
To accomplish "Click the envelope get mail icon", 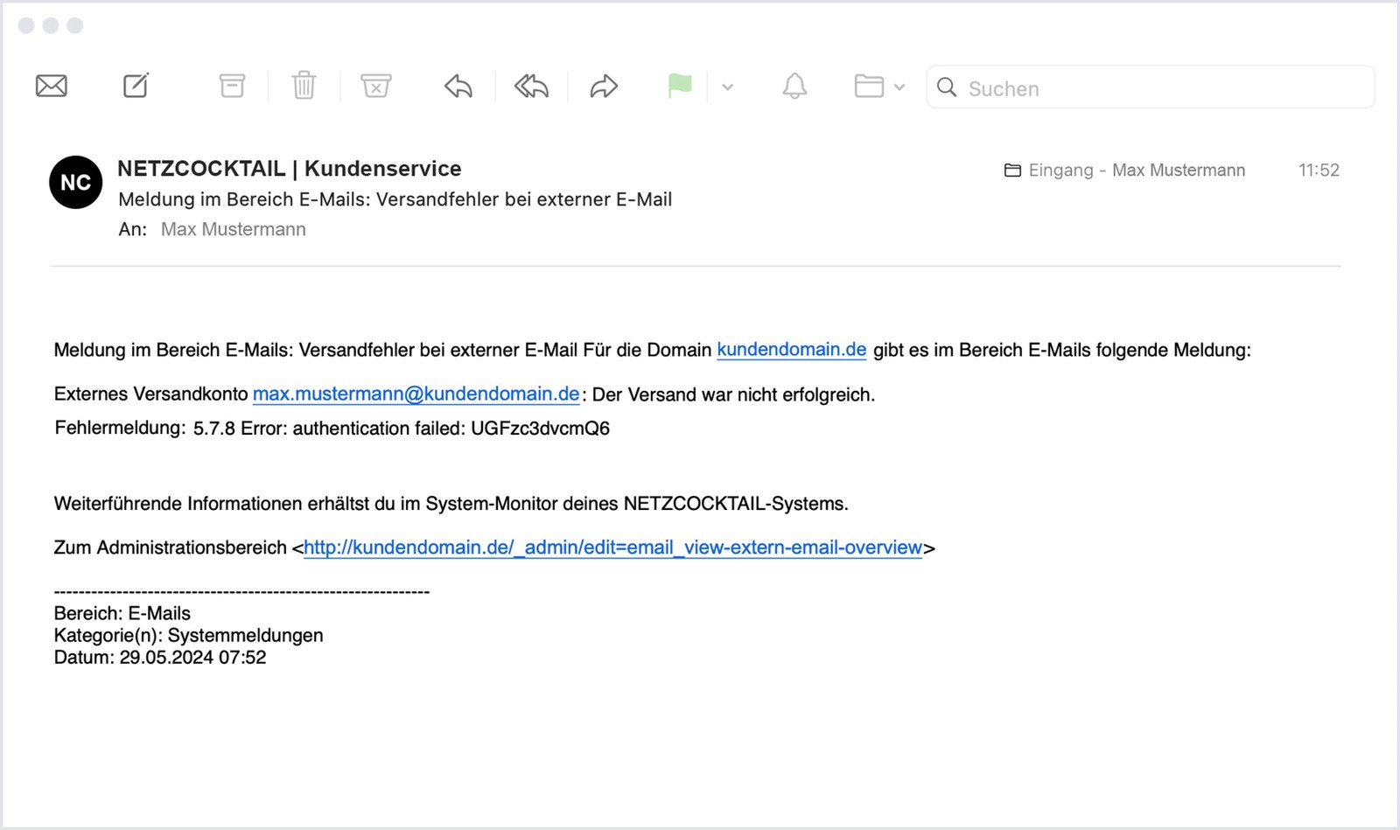I will point(52,86).
